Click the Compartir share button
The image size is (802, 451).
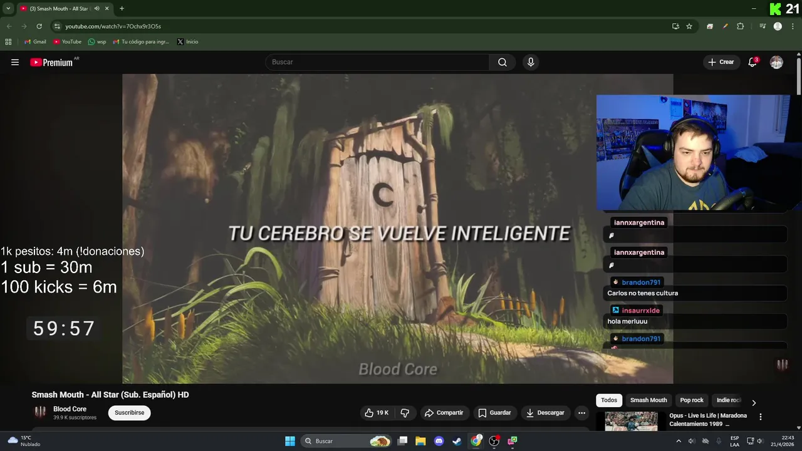444,413
